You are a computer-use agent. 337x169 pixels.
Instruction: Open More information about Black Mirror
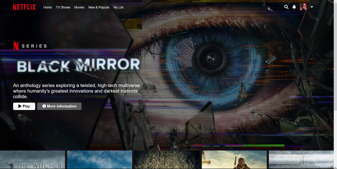pyautogui.click(x=59, y=106)
